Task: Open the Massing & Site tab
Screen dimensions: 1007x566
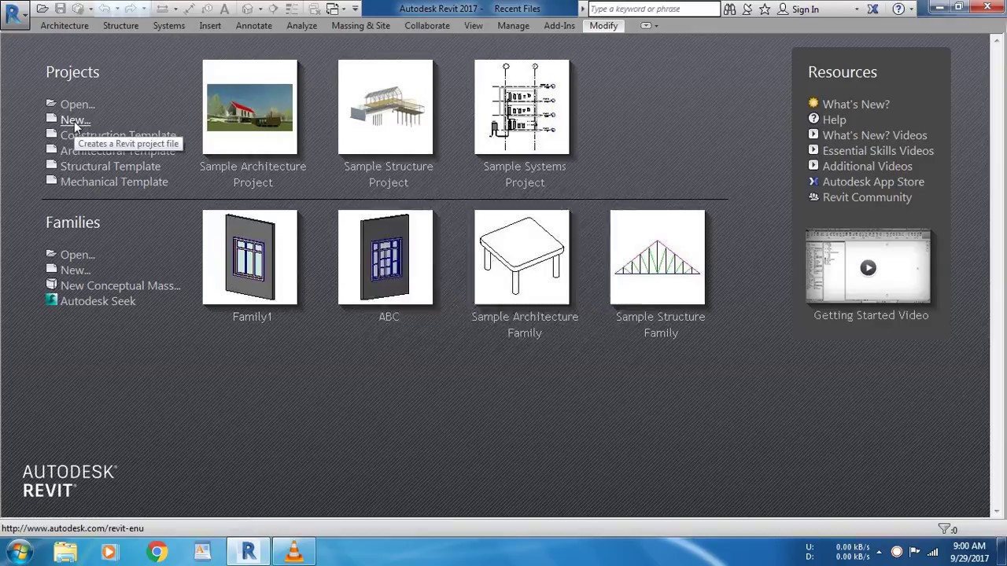Action: click(360, 25)
